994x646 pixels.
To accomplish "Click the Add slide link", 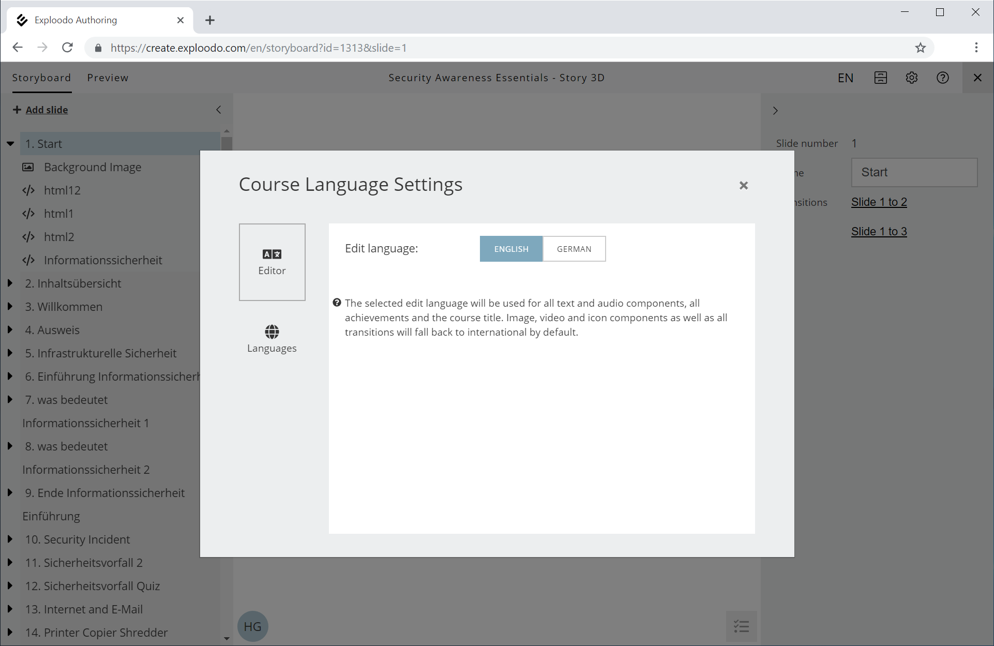I will coord(47,110).
